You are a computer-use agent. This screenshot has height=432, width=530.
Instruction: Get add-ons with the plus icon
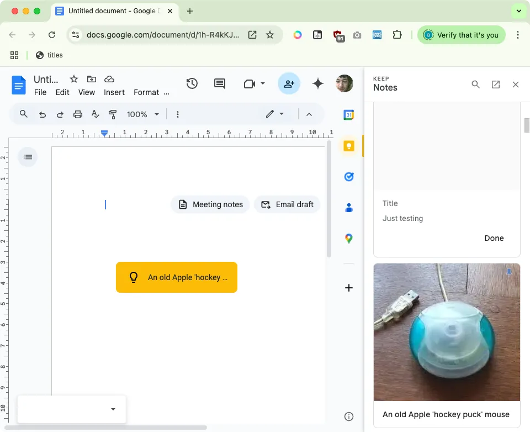click(x=349, y=288)
